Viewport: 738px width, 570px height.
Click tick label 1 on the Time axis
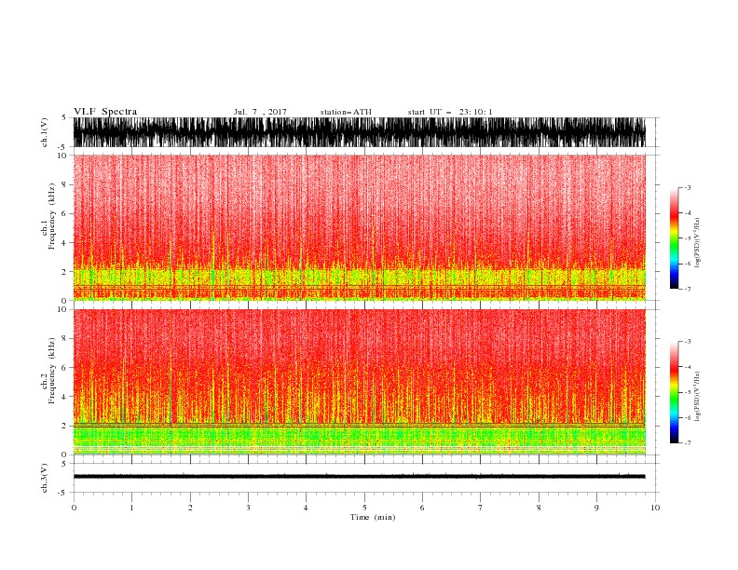(x=131, y=508)
